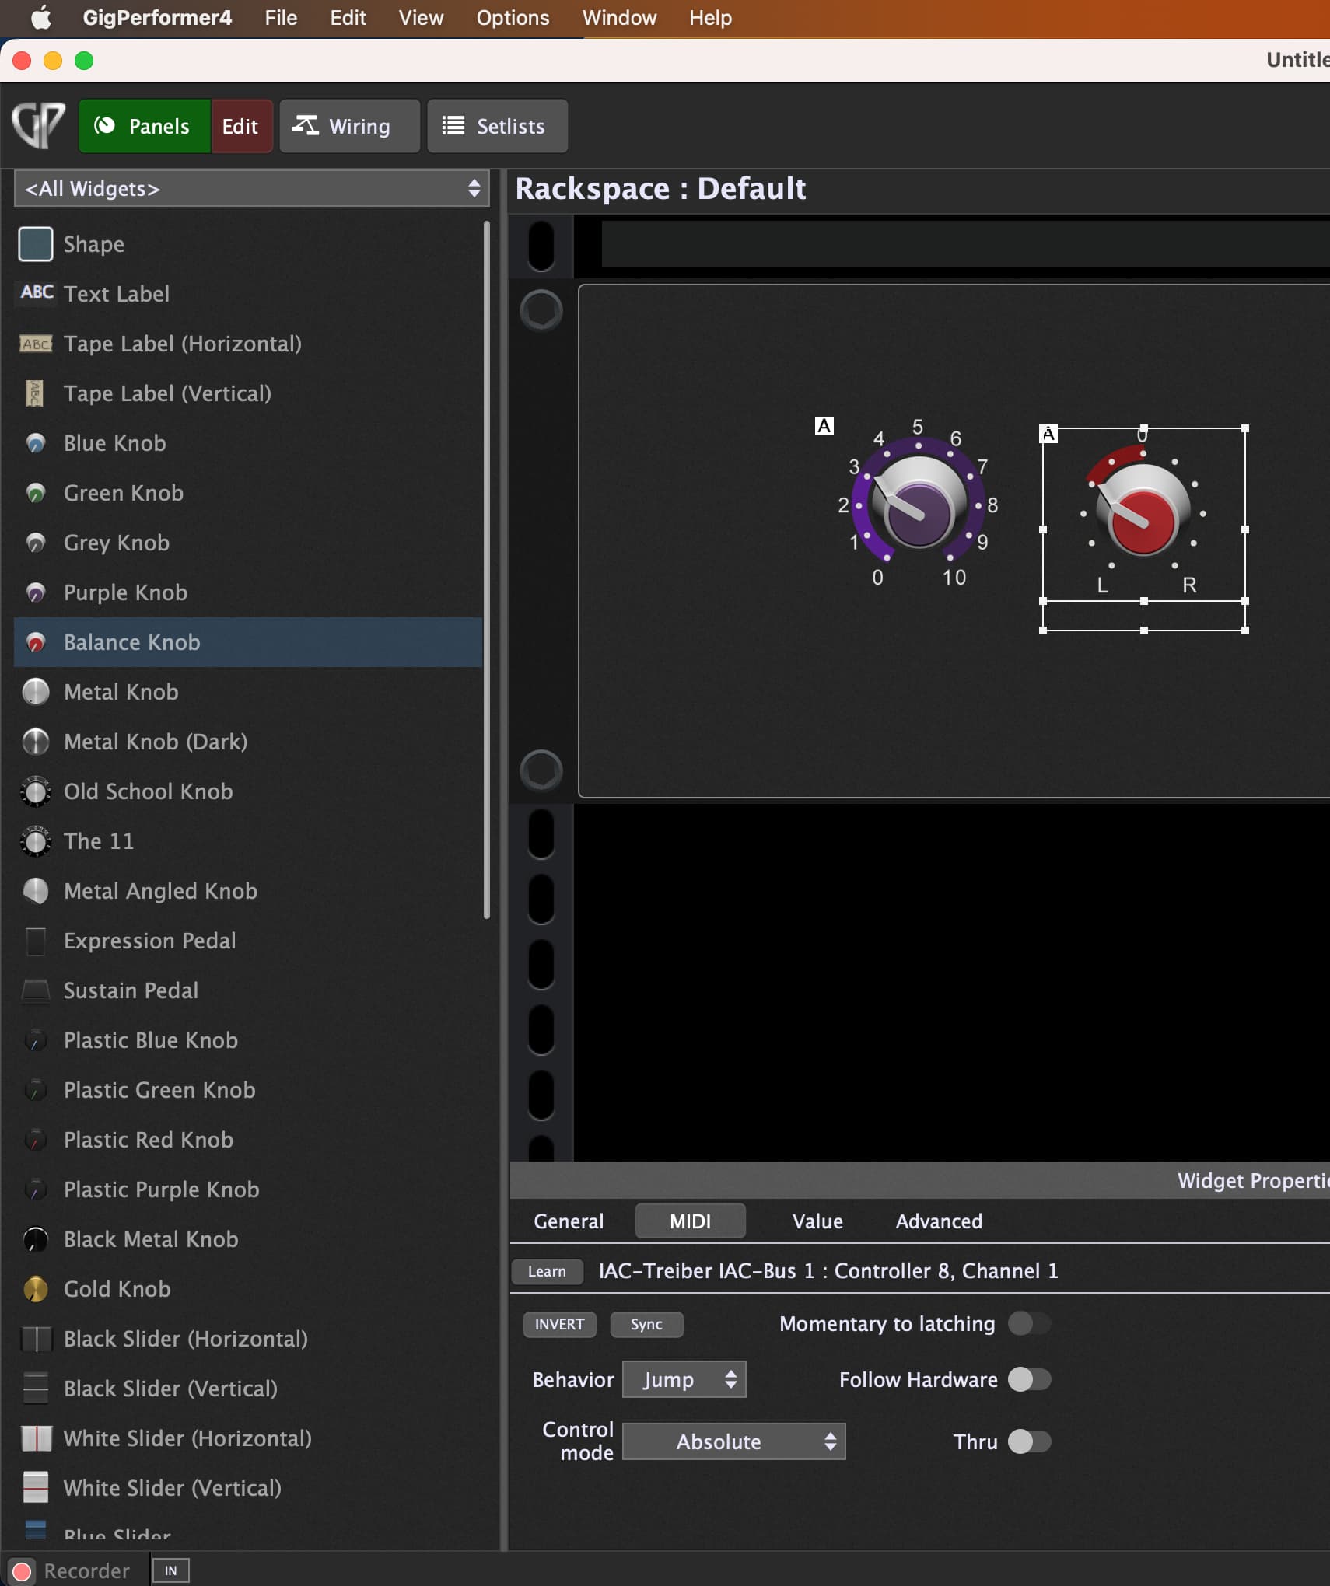Select the Text Label ABC icon
Screen dimensions: 1330x1586
[37, 293]
